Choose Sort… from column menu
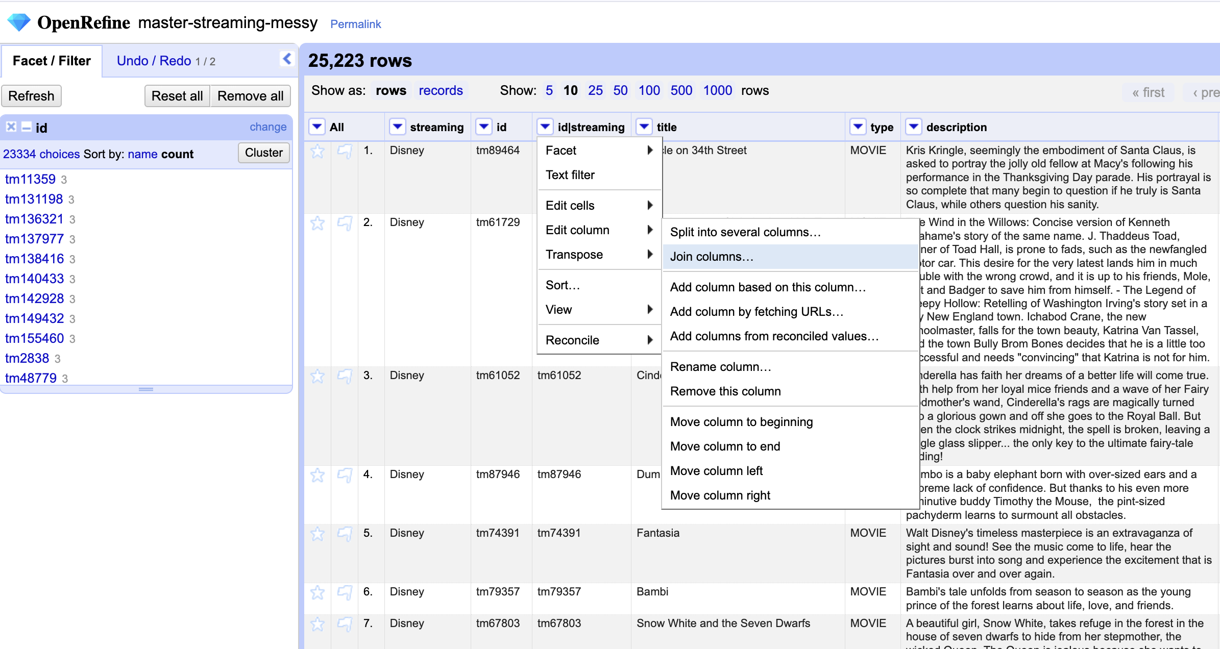 599,285
